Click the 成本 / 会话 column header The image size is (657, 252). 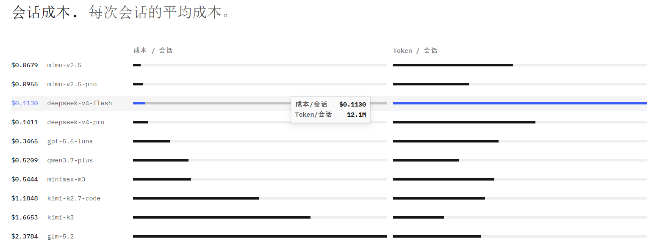pos(153,51)
